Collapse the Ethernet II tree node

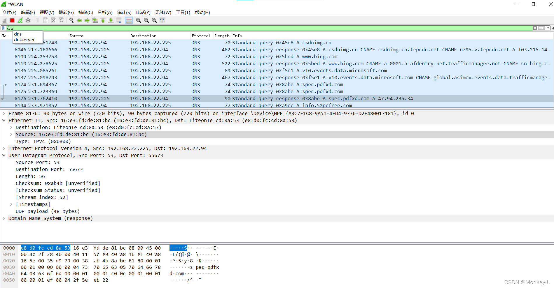4,120
